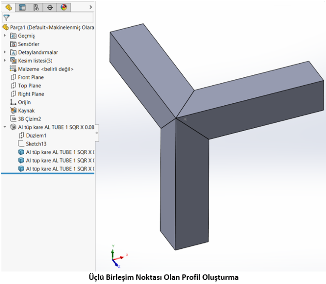Click the right chevron beside manager tabs

(x=90, y=7)
